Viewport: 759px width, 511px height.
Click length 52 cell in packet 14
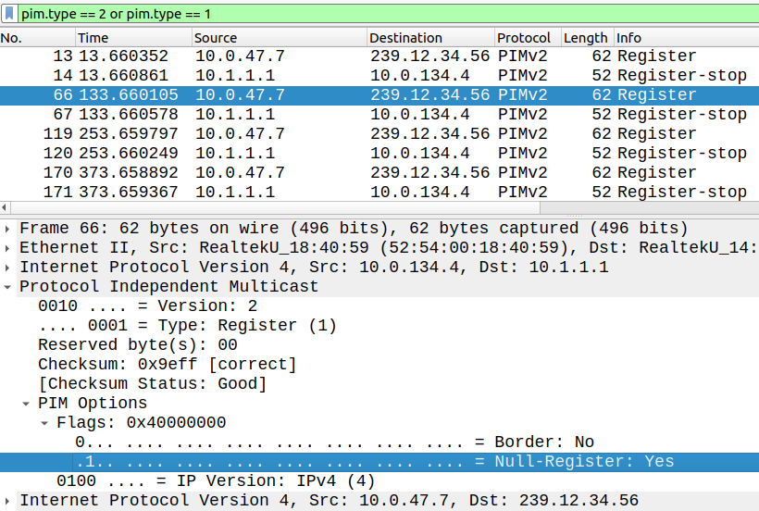pos(602,76)
